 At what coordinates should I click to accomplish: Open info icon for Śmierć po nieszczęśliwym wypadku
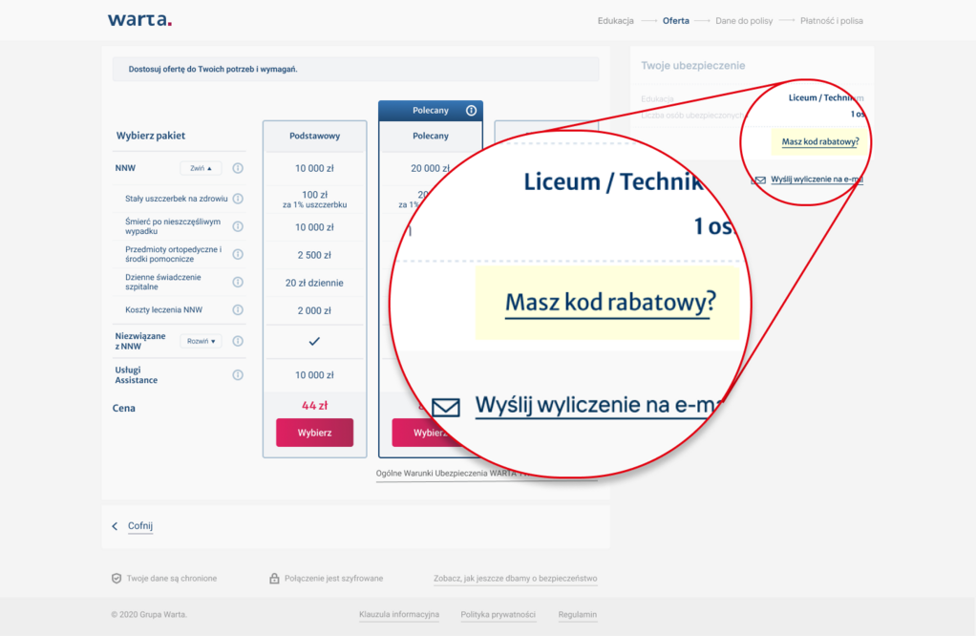pos(238,226)
